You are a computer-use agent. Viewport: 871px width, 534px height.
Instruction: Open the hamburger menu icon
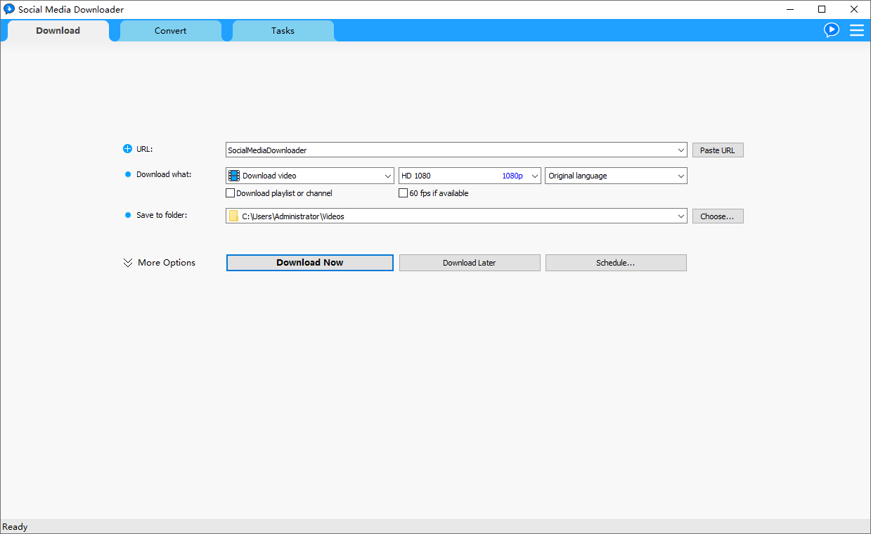pyautogui.click(x=857, y=30)
